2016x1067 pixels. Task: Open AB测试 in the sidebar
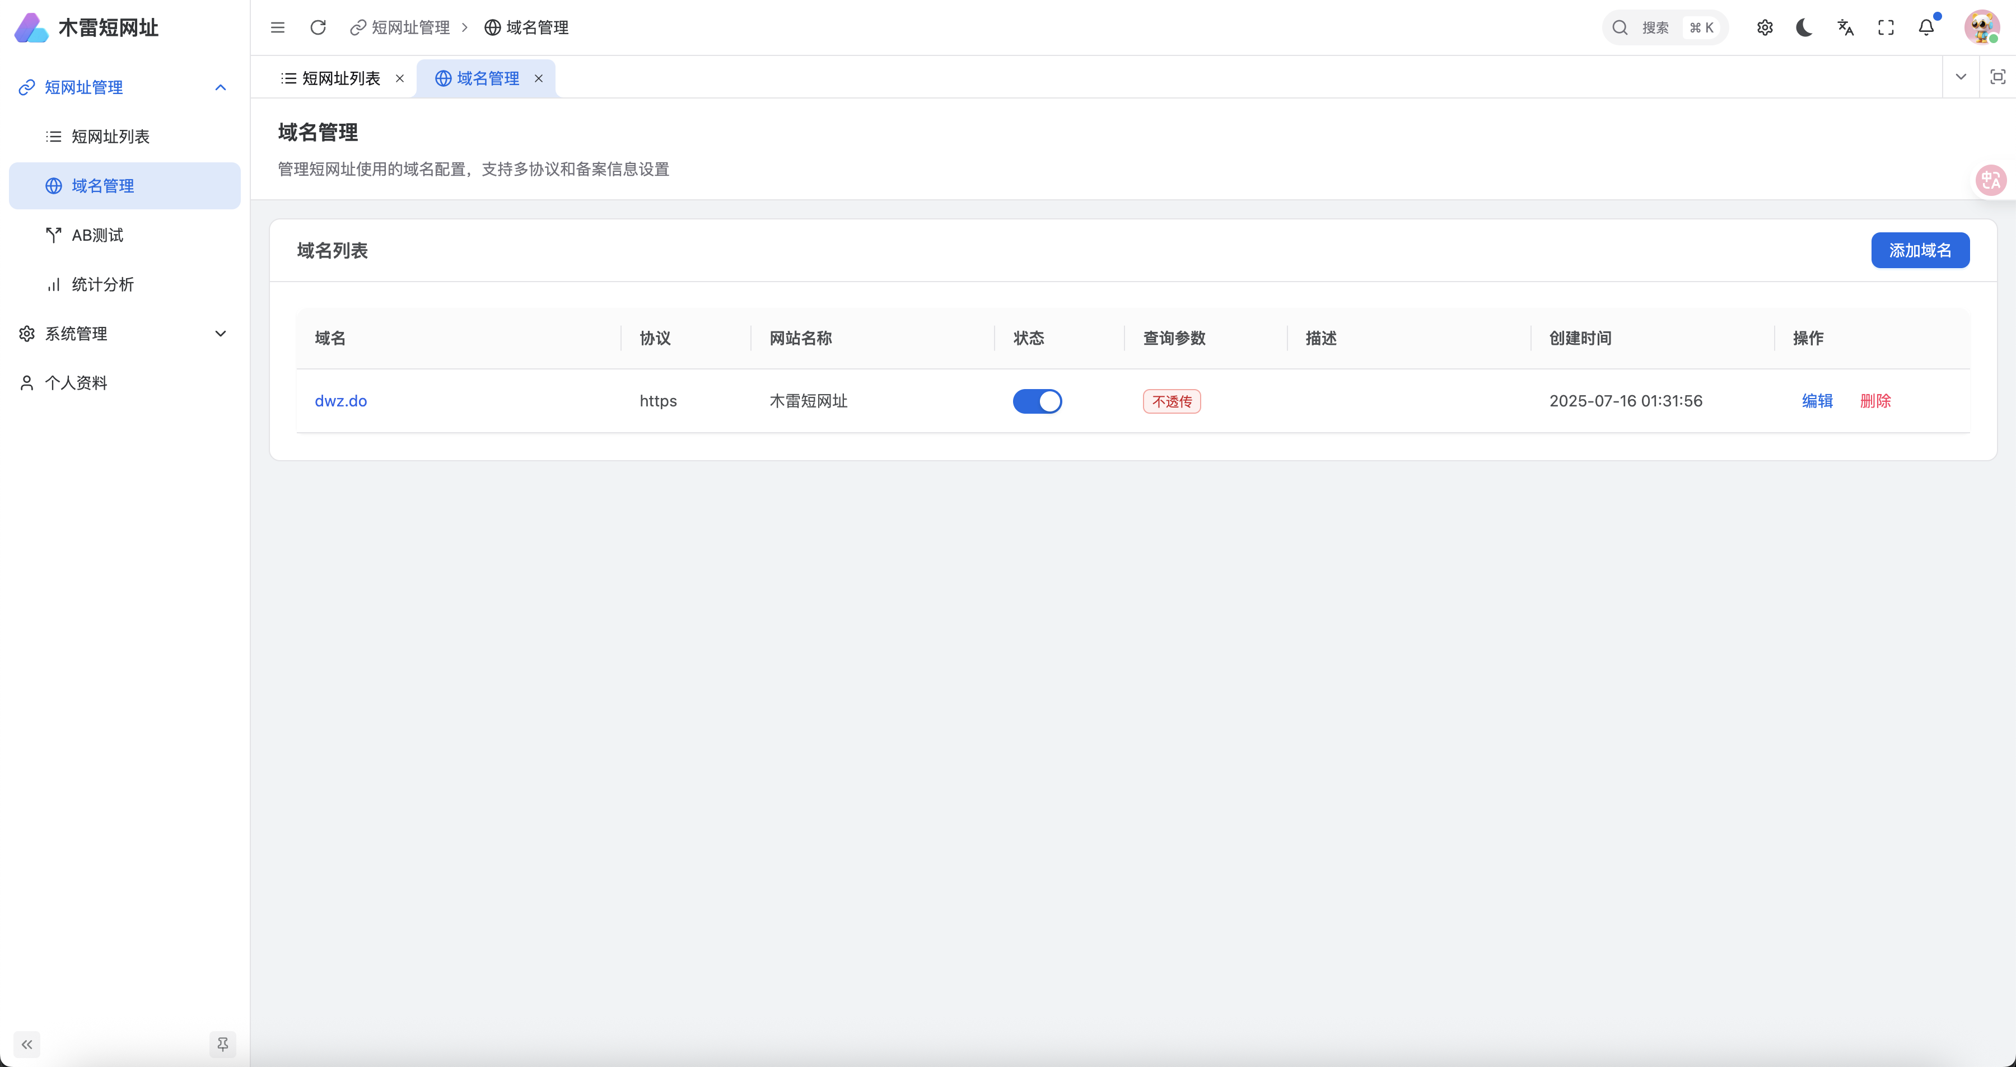pos(98,236)
